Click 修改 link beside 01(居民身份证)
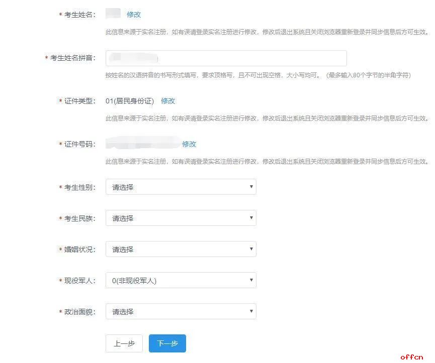 168,101
